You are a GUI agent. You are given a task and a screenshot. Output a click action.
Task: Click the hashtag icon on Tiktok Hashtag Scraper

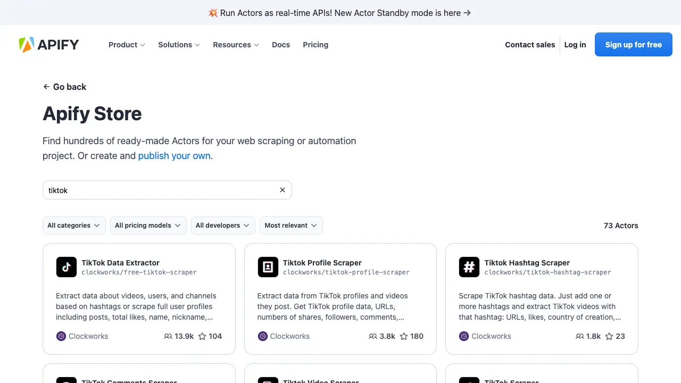pos(469,267)
